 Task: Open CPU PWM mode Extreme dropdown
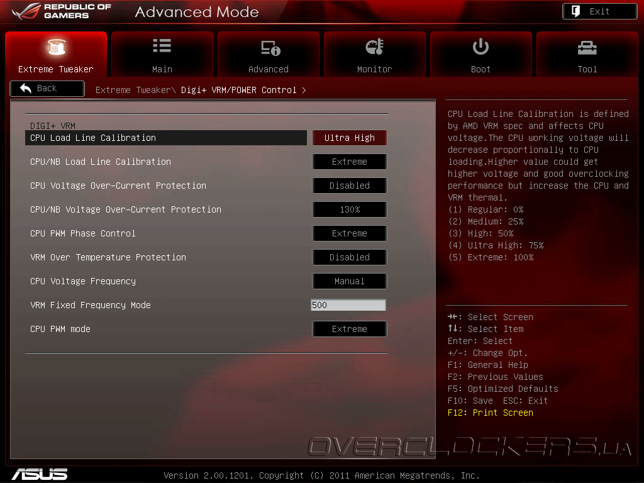tap(350, 329)
